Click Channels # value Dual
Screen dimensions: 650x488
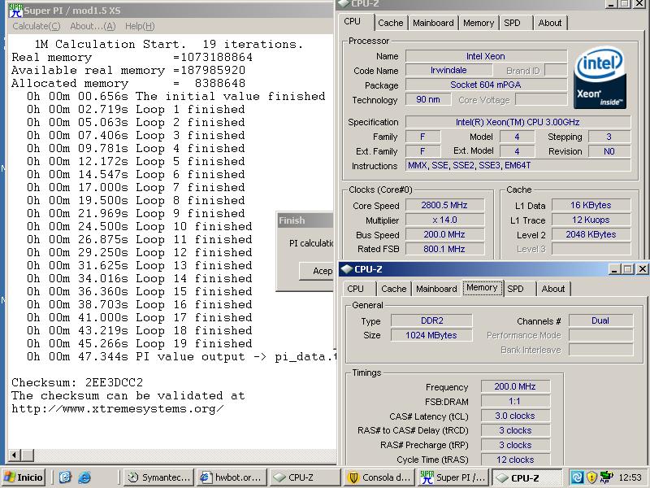click(x=600, y=320)
